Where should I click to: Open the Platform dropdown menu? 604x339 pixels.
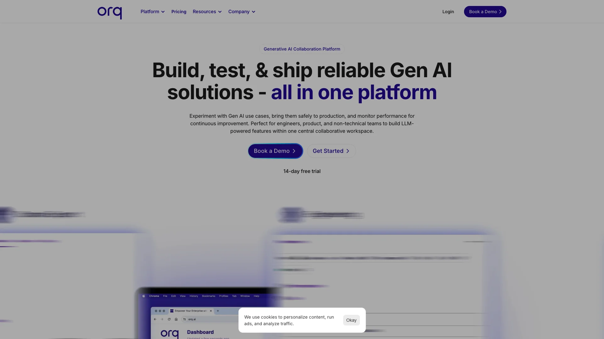152,12
